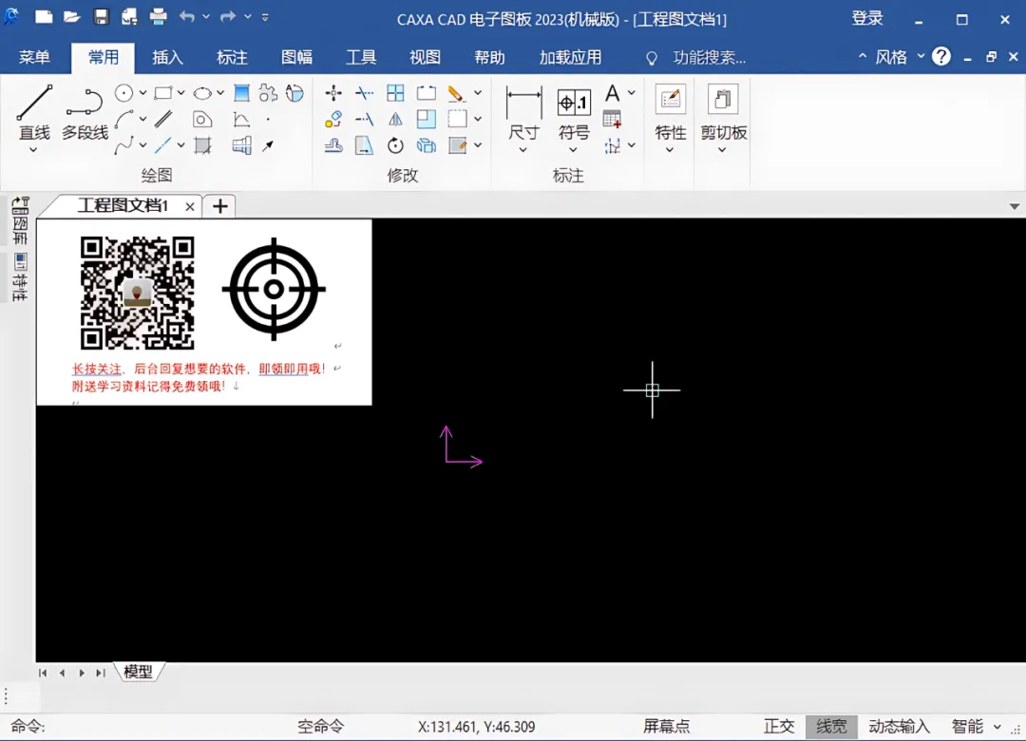Switch to the 标注 ribbon tab
Image resolution: width=1026 pixels, height=741 pixels.
click(232, 58)
